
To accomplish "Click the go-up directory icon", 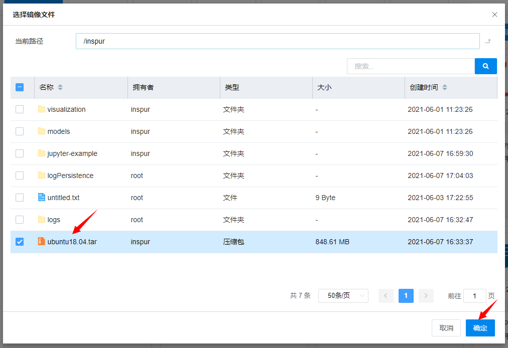I will tap(487, 42).
